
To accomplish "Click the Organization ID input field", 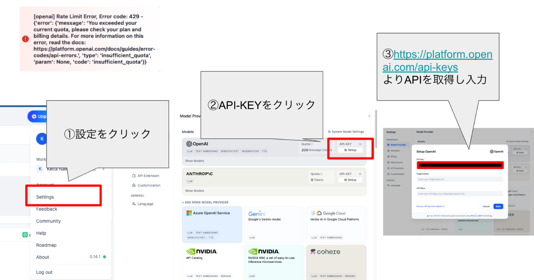I will (x=460, y=179).
